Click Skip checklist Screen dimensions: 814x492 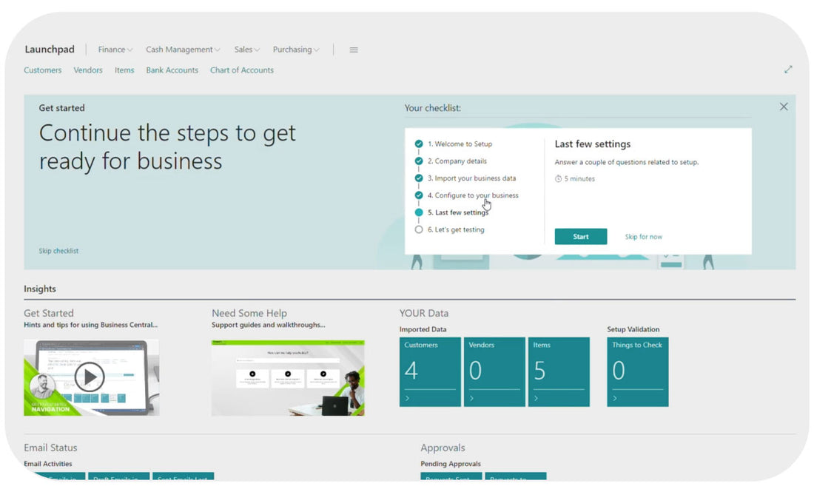click(58, 251)
